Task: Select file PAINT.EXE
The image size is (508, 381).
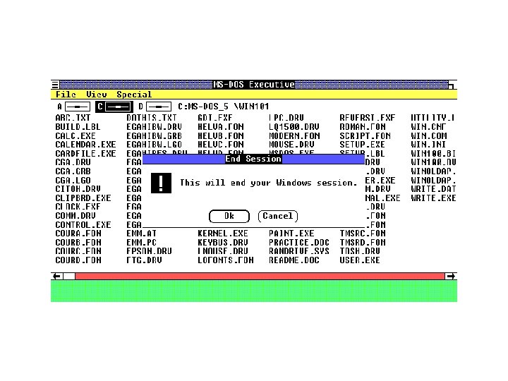Action: point(291,234)
